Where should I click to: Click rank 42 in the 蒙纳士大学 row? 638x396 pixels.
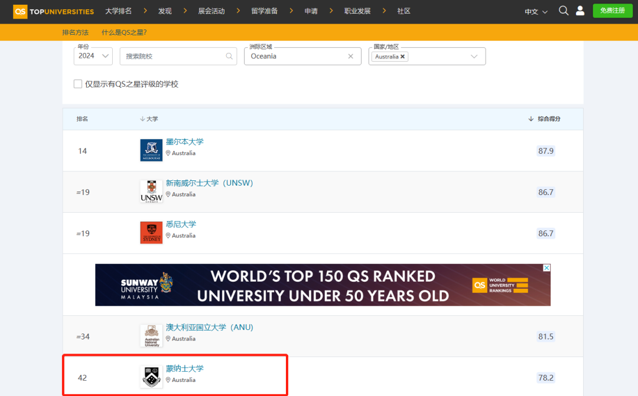click(82, 378)
